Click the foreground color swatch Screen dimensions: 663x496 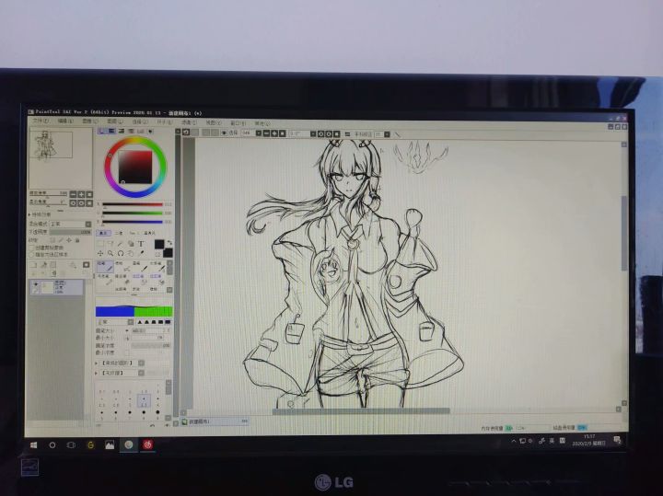point(159,244)
